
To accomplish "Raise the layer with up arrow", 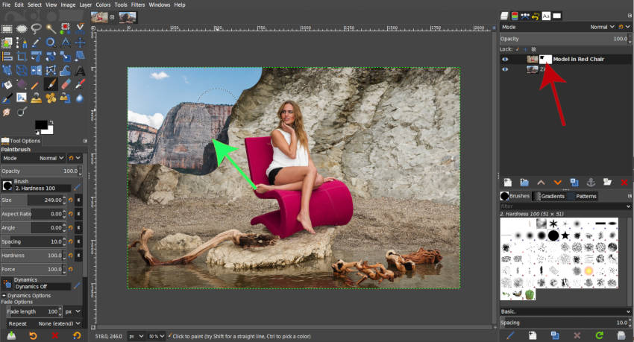I will point(541,183).
